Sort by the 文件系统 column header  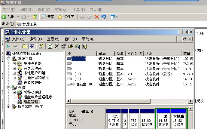pyautogui.click(x=135, y=54)
